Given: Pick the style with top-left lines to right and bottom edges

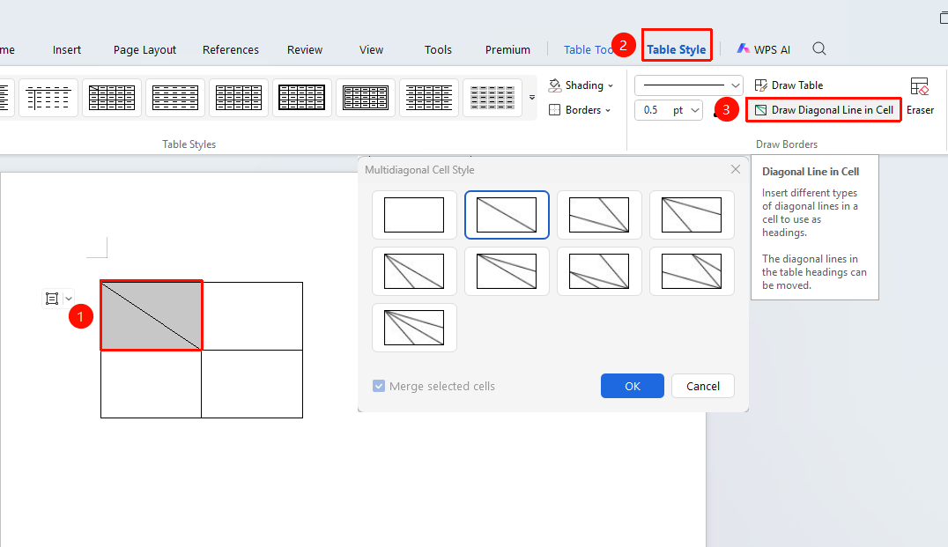Looking at the screenshot, I should pyautogui.click(x=692, y=215).
